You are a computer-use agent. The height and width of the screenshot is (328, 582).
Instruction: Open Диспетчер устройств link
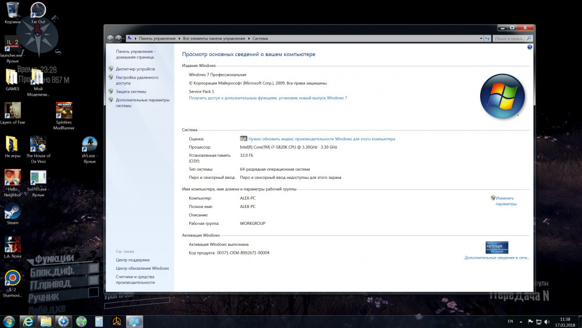[135, 69]
